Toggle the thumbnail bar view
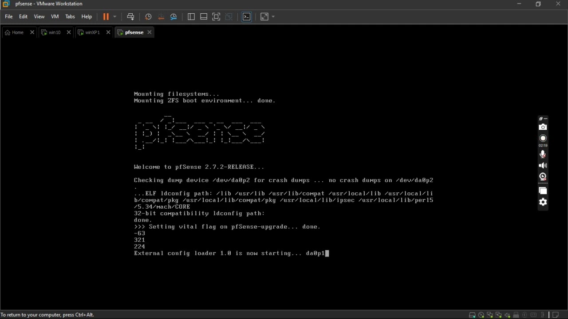Screen dimensions: 568x319 click(x=204, y=17)
